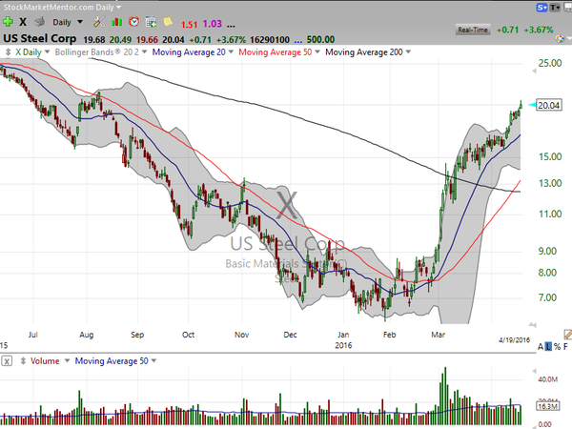Click the red 1.51 value in toolbar
The width and height of the screenshot is (572, 429).
pos(189,25)
